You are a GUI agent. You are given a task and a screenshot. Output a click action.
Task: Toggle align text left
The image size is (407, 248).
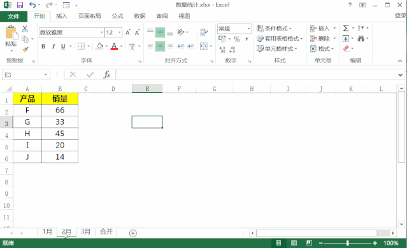[x=150, y=46]
